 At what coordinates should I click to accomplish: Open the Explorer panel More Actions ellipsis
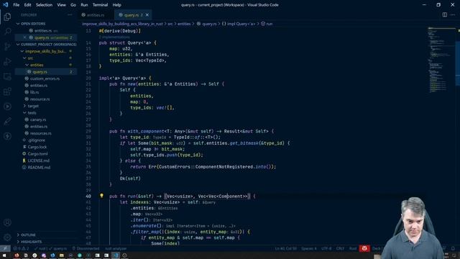click(70, 14)
